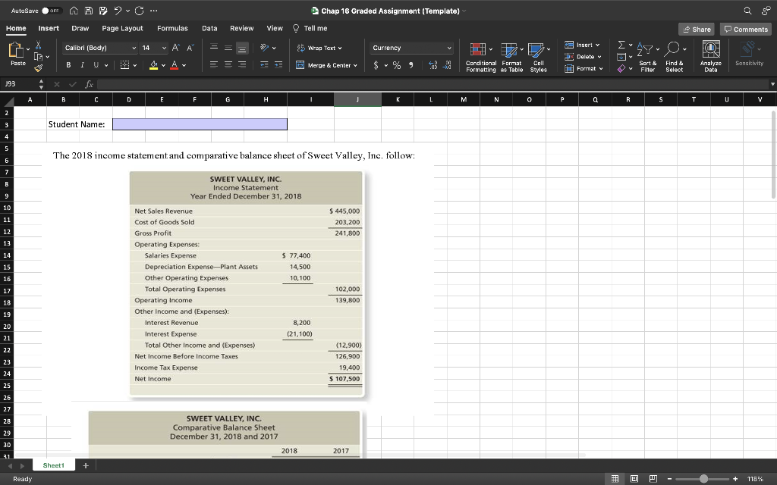
Task: Click the Paste clipboard icon
Action: click(x=17, y=49)
